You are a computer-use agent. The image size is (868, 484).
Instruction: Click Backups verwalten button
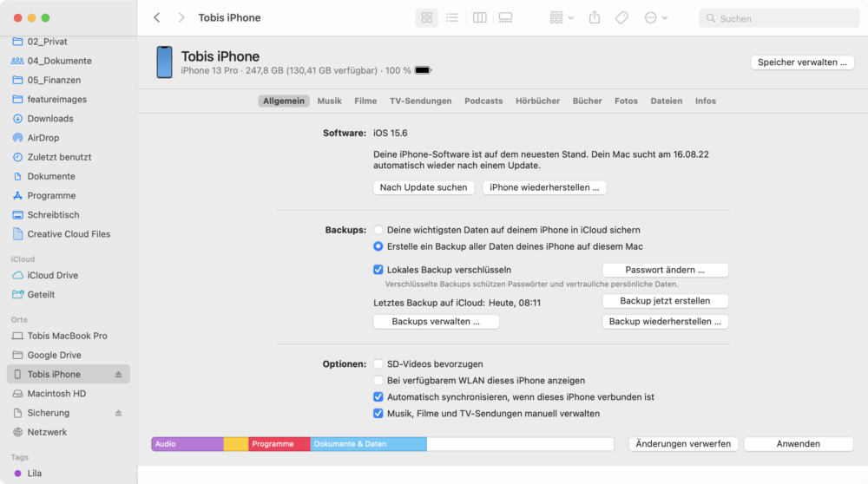[x=437, y=322]
